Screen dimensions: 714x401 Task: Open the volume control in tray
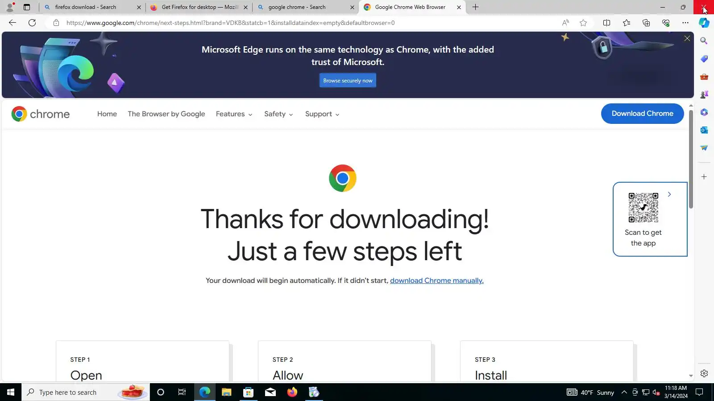(x=656, y=392)
